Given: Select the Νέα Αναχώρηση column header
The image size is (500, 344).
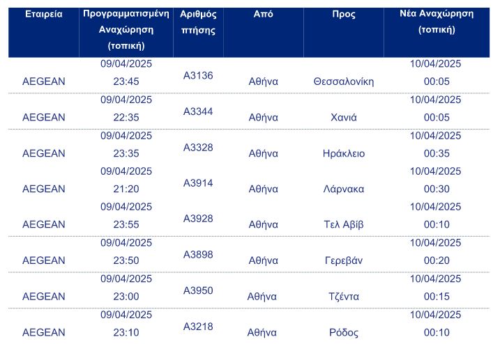Looking at the screenshot, I should (x=437, y=22).
